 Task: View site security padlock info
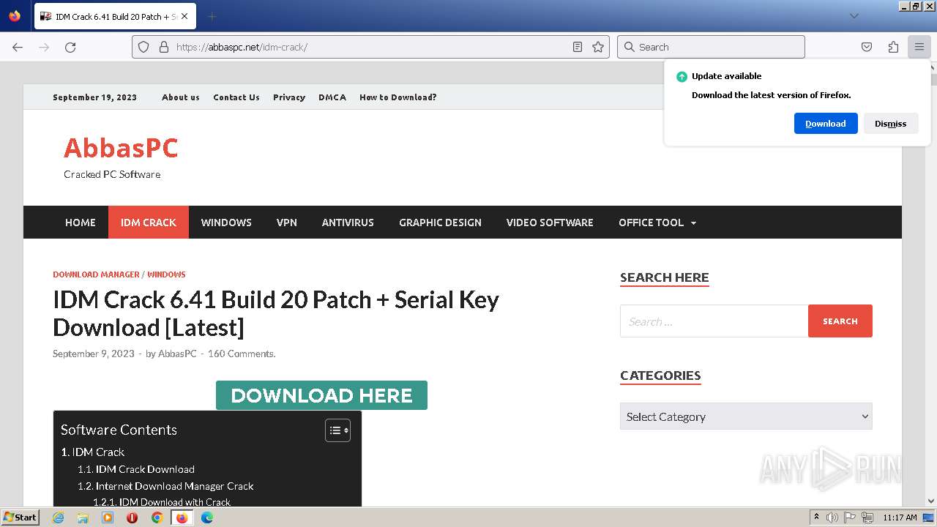(x=164, y=47)
